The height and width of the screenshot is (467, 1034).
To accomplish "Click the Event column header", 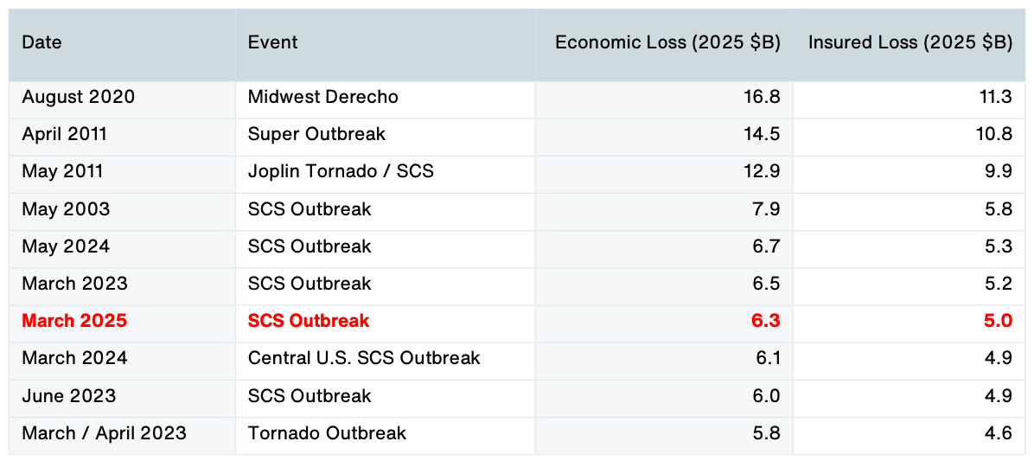I will pos(272,42).
